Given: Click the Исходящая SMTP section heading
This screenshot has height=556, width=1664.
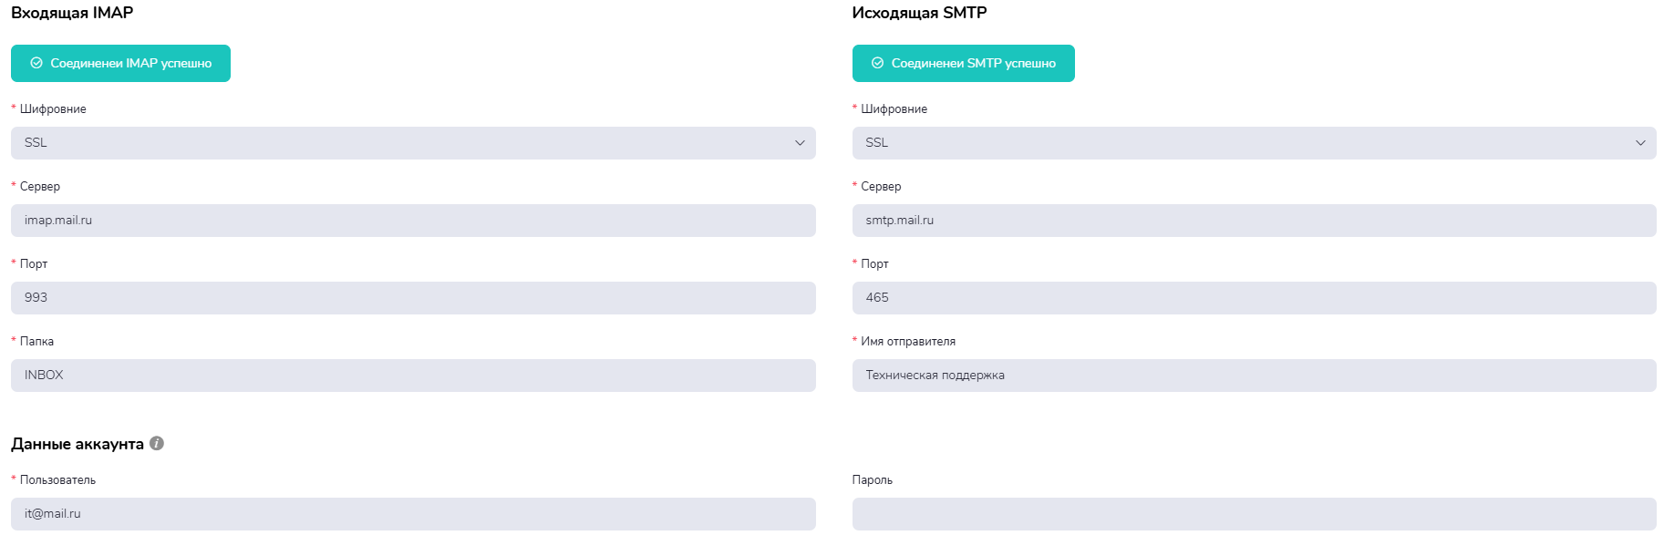Looking at the screenshot, I should 919,13.
